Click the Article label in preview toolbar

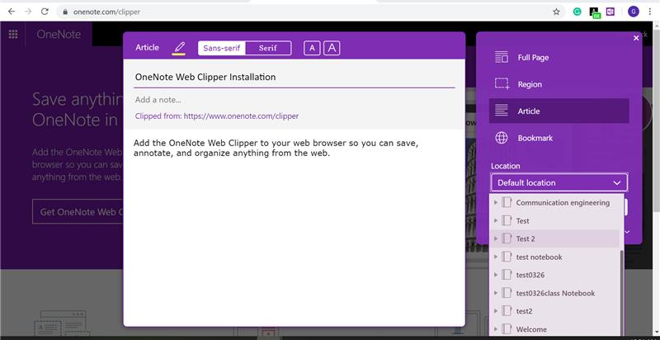click(x=147, y=48)
